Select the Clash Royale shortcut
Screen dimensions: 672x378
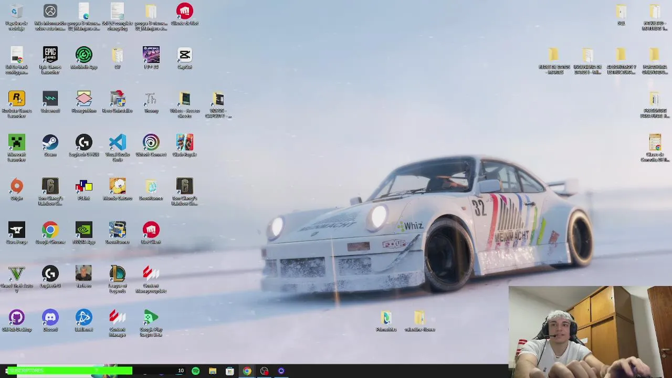[184, 146]
